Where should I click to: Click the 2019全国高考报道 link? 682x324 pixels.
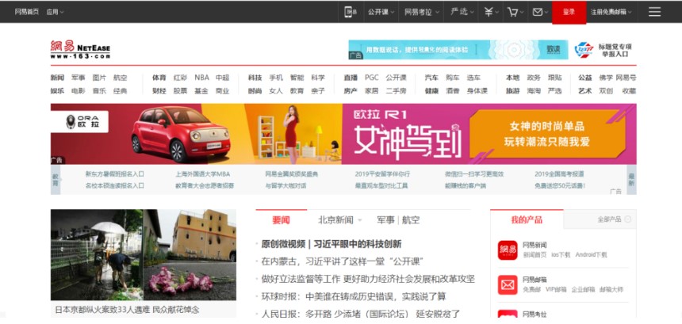(559, 174)
